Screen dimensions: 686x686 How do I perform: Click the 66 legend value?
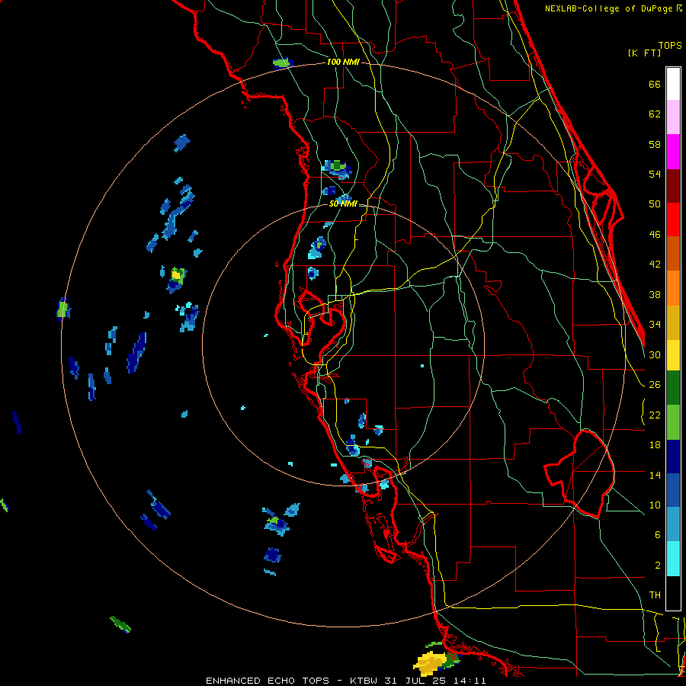655,84
